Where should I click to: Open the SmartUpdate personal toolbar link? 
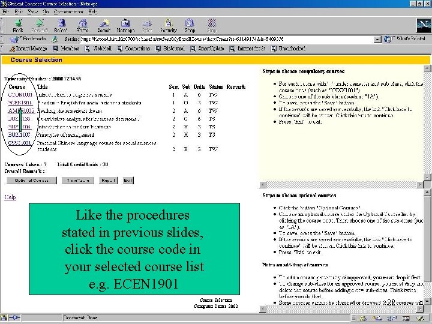point(207,49)
